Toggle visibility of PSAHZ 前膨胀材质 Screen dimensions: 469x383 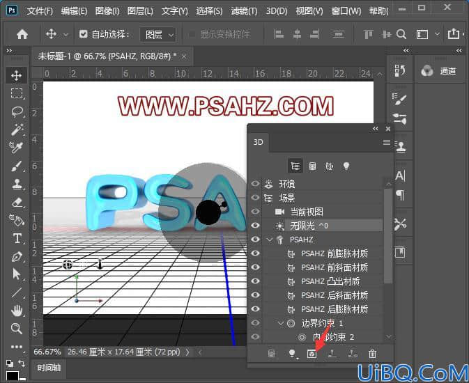point(255,253)
